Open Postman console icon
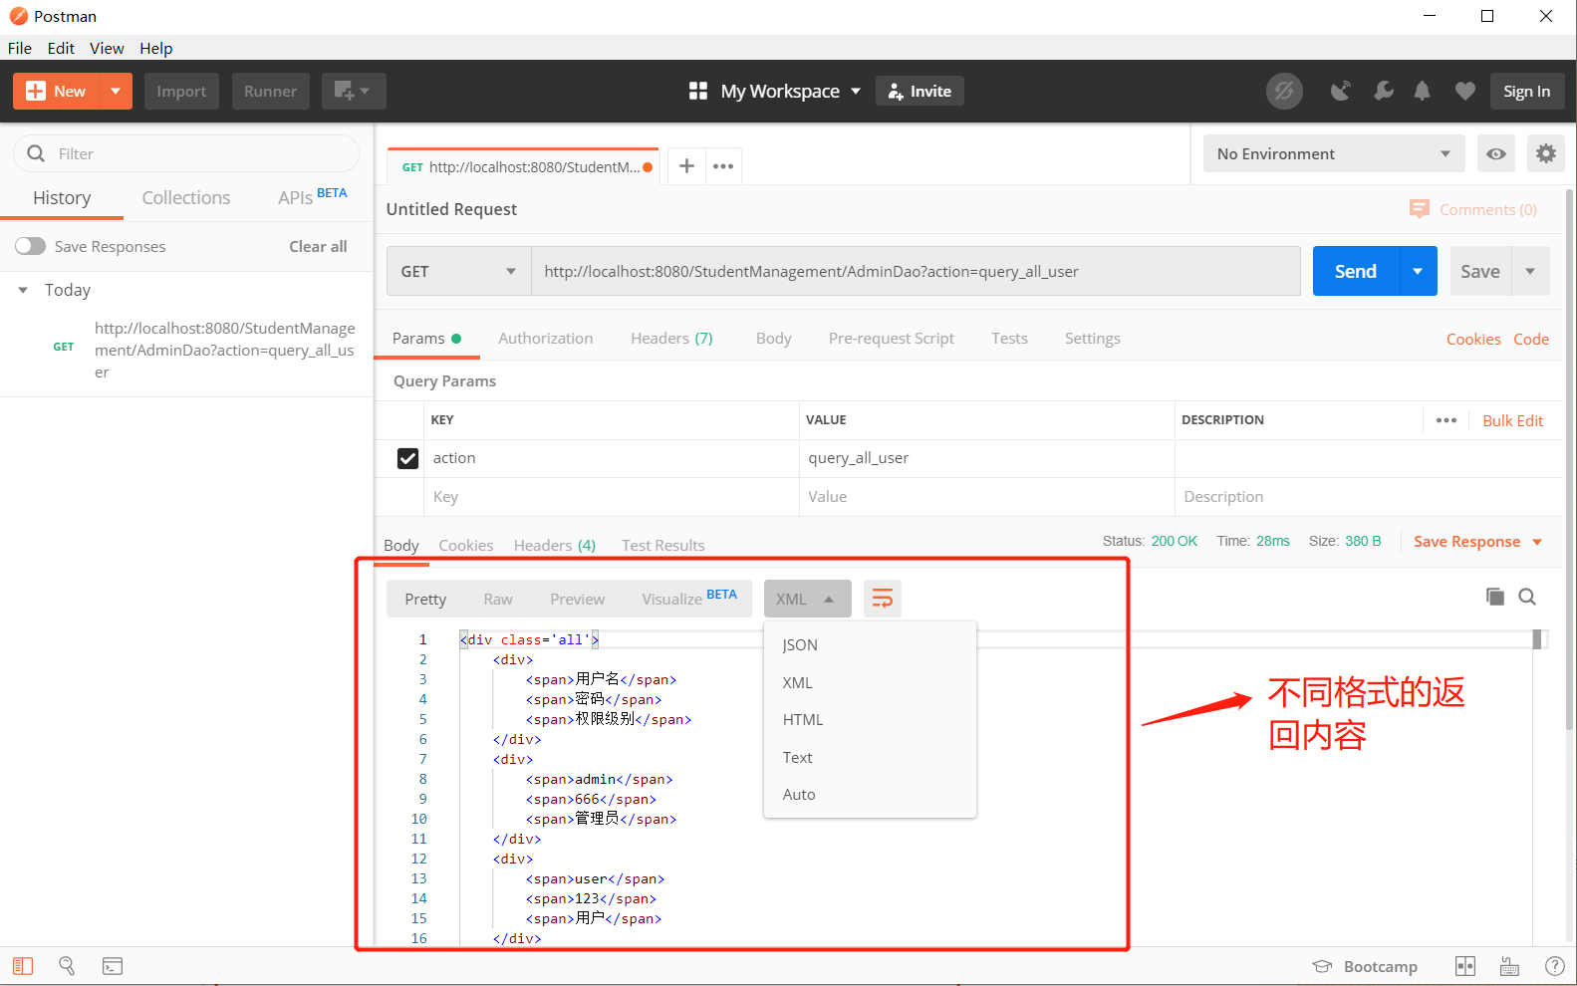This screenshot has width=1577, height=986. click(x=113, y=966)
